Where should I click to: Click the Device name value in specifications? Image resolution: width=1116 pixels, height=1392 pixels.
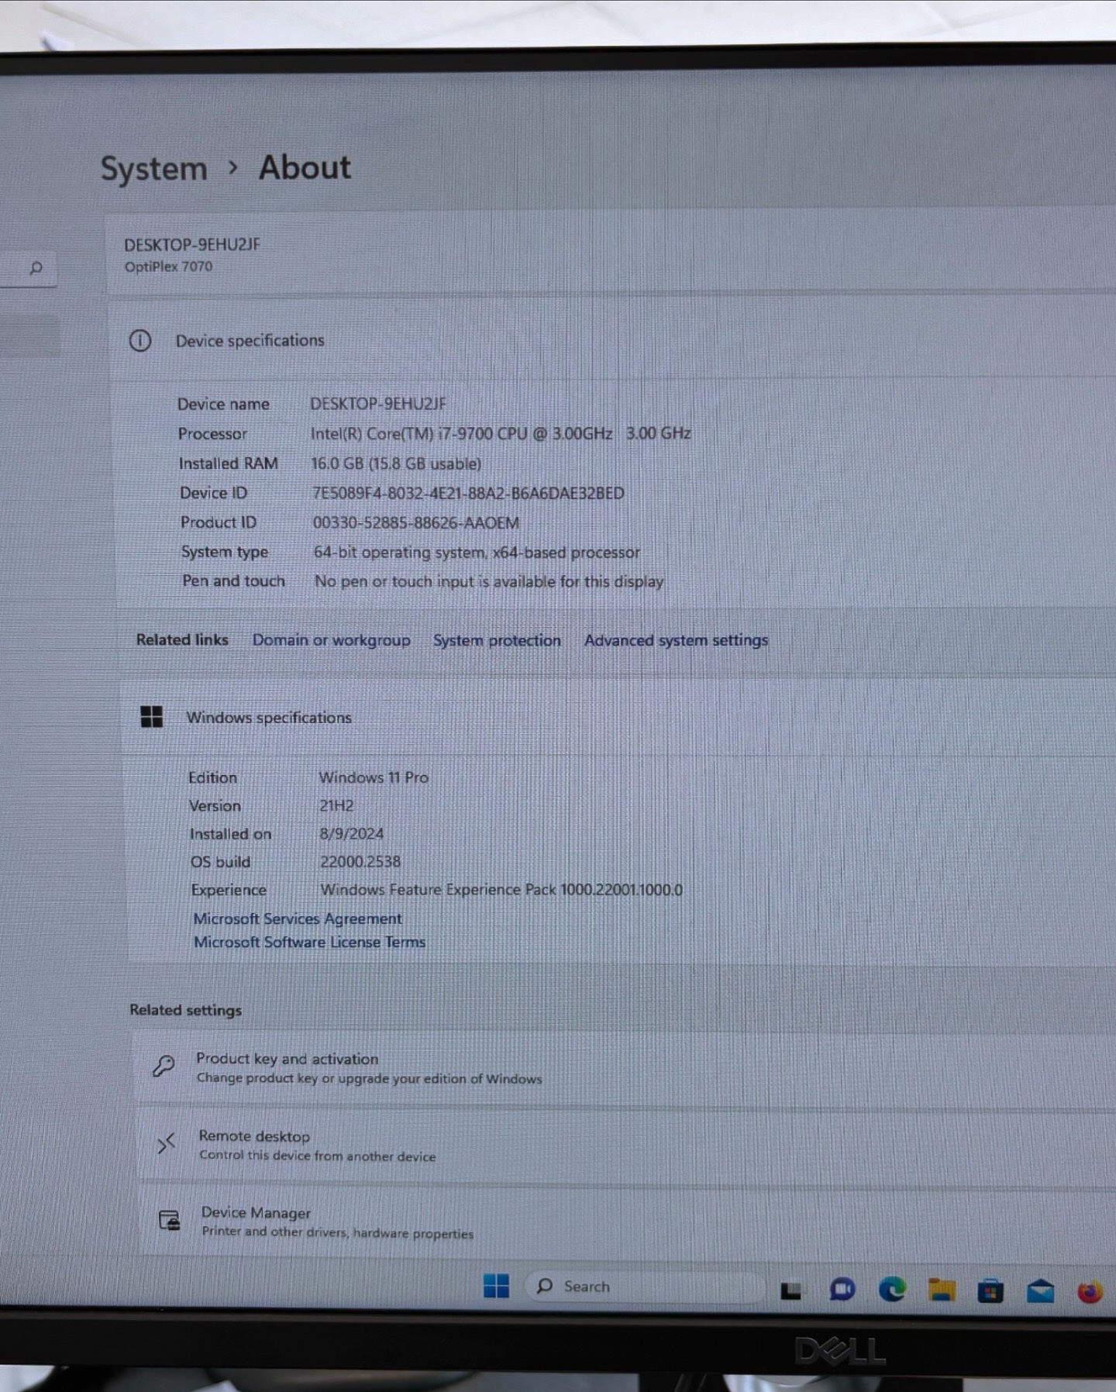pos(378,403)
